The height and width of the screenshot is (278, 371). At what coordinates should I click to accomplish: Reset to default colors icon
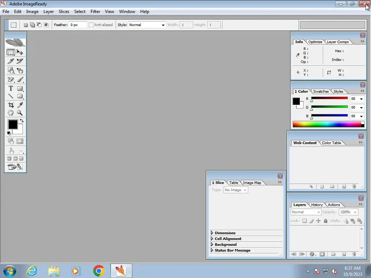click(9, 133)
